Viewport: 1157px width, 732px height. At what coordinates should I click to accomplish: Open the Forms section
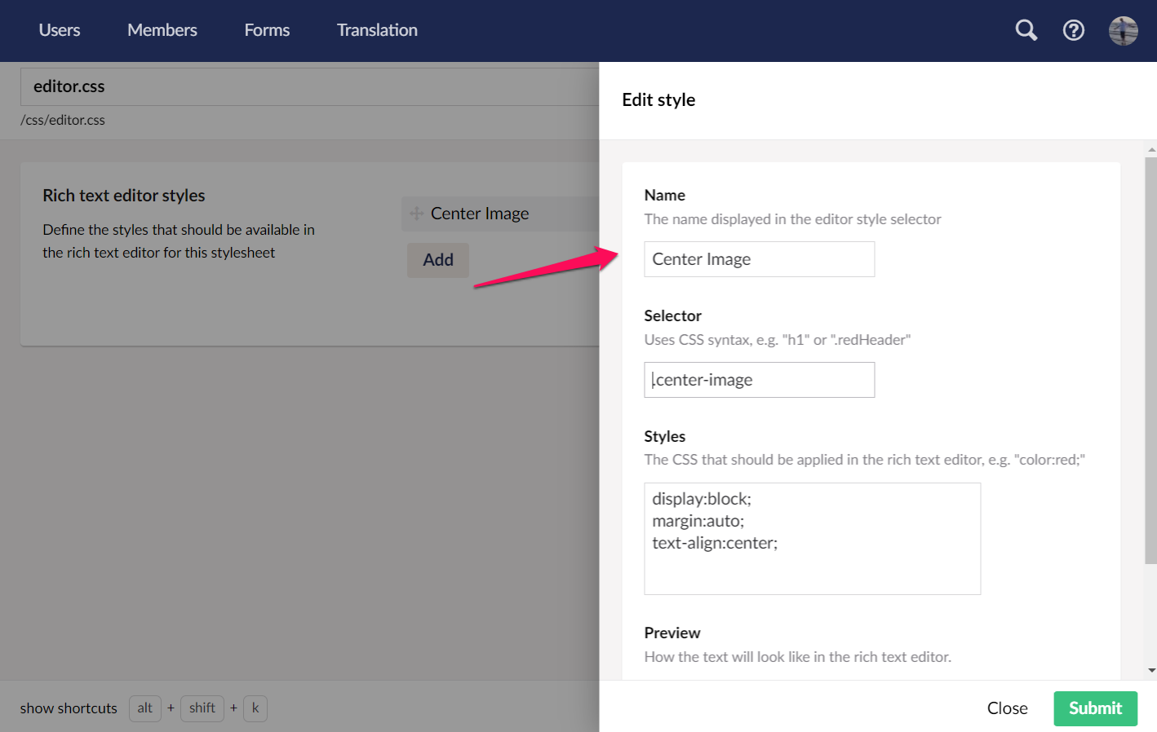pos(267,29)
